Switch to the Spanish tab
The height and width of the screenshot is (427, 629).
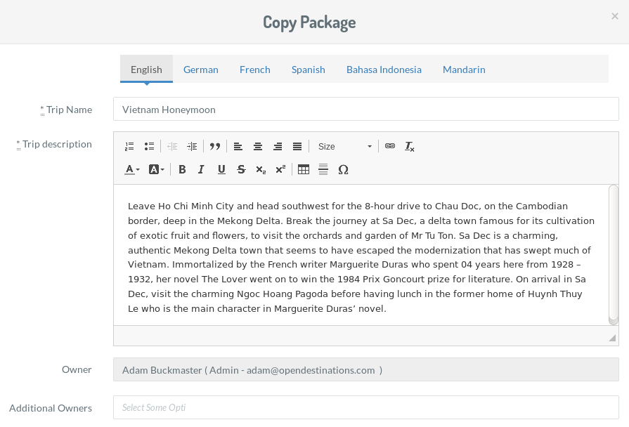309,70
